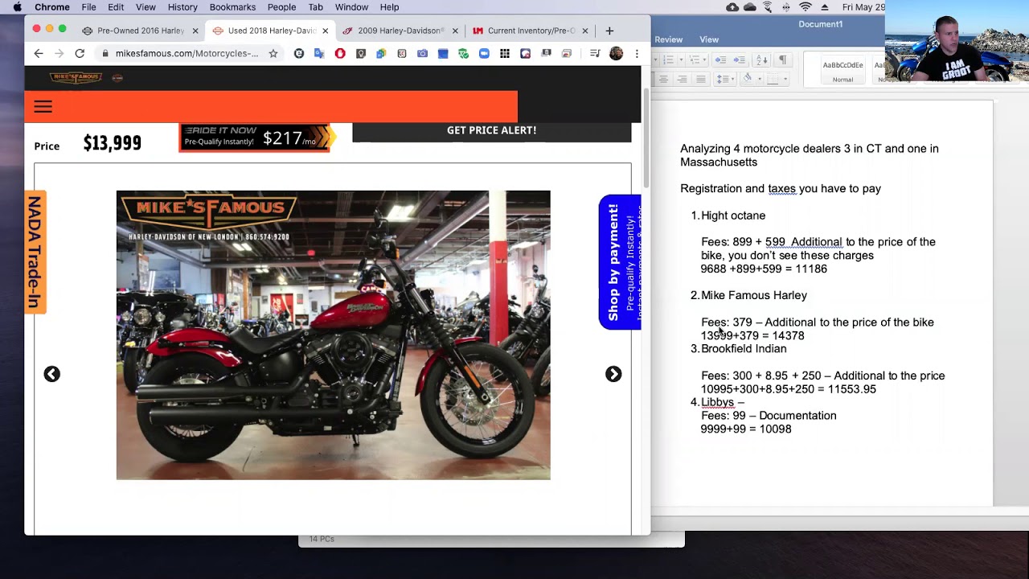Open the People menu in menu bar
Image resolution: width=1029 pixels, height=579 pixels.
281,7
